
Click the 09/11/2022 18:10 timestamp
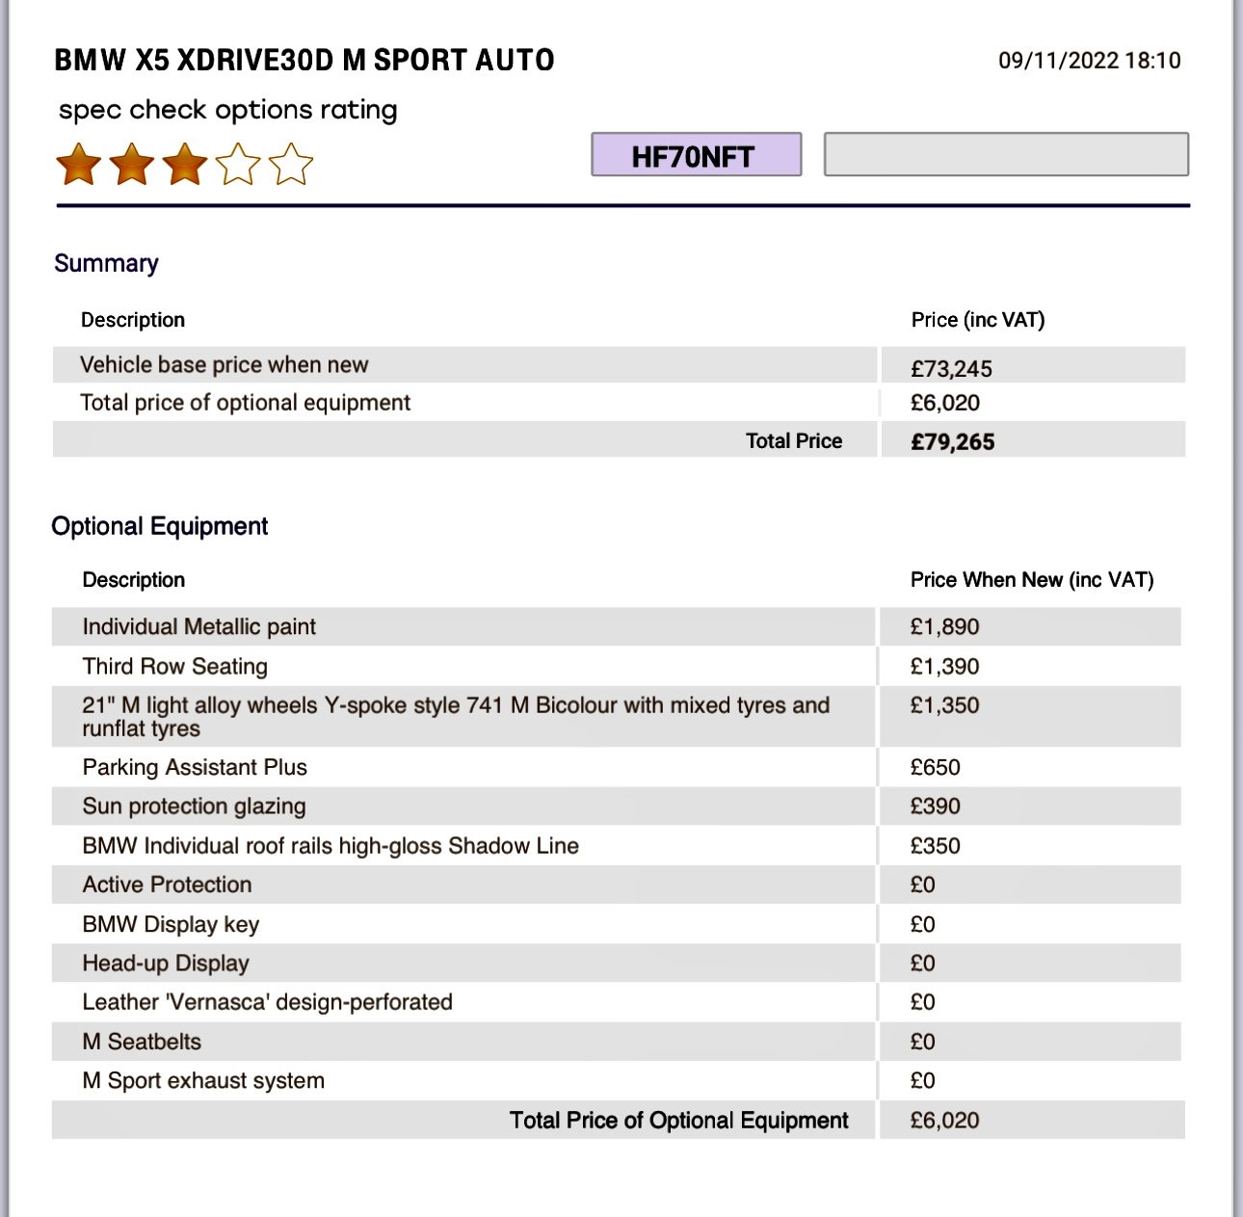click(x=1089, y=61)
